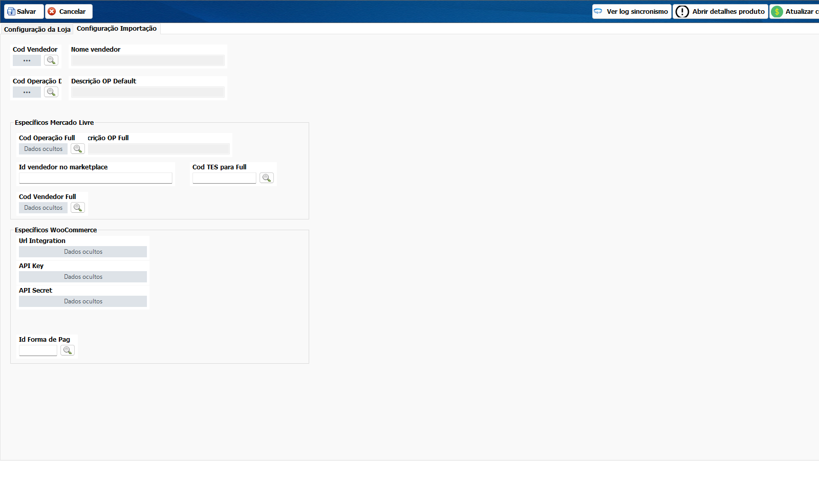Open search lookup for Cod Operação Full
This screenshot has height=486, width=819.
coord(78,149)
